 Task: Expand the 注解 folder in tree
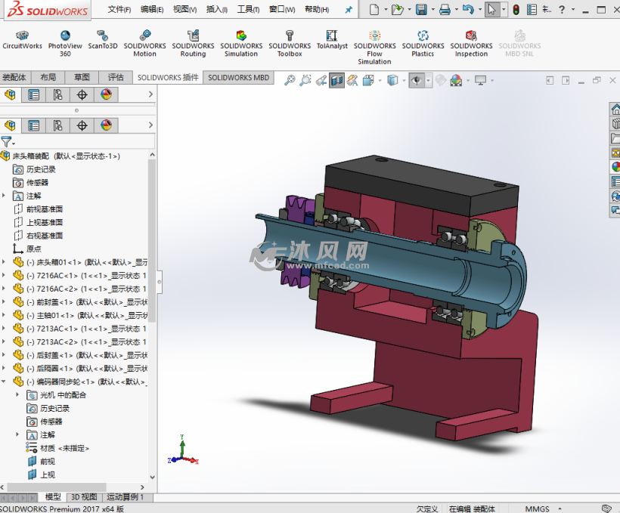point(4,196)
